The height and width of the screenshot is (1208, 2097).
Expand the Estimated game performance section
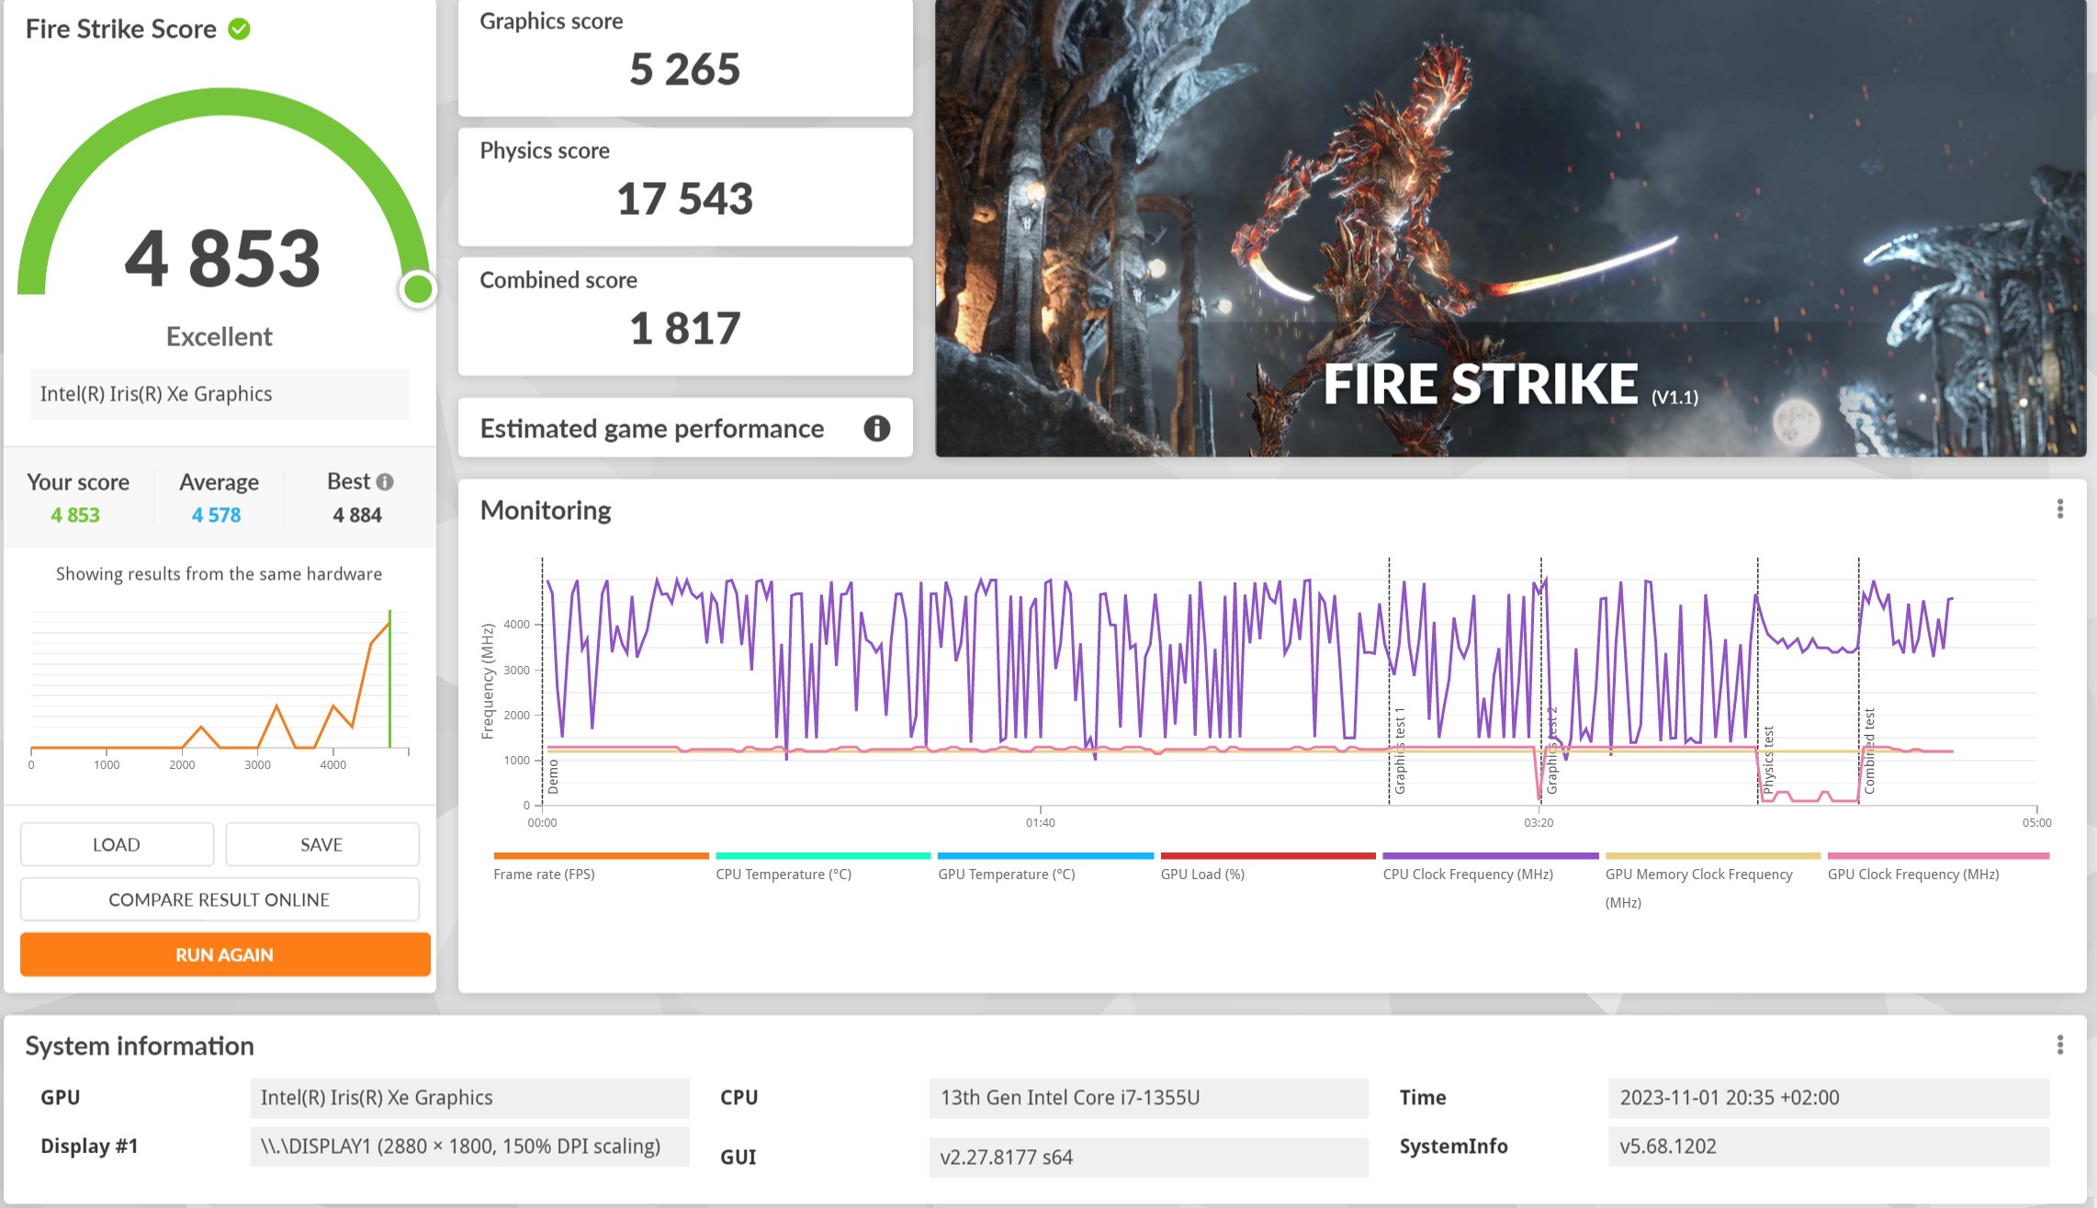(652, 428)
